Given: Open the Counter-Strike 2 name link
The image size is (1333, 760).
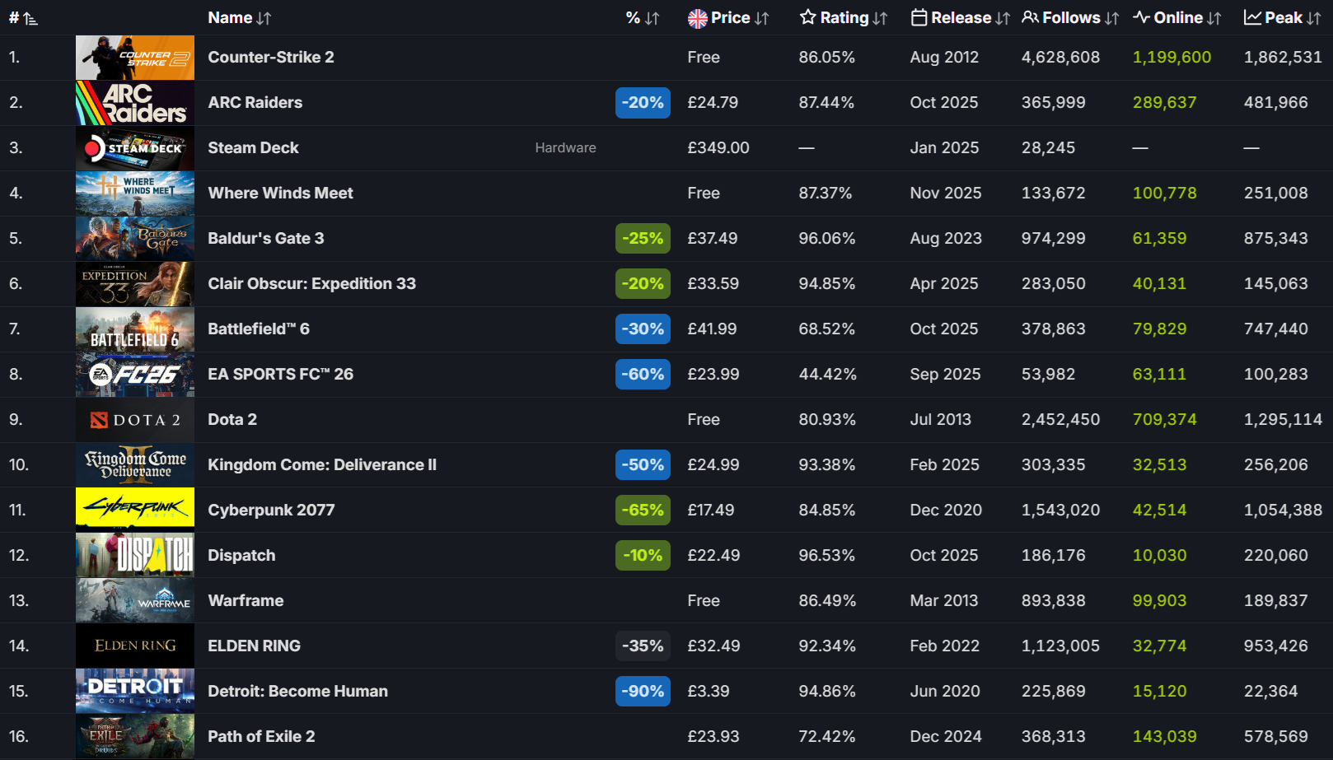Looking at the screenshot, I should click(271, 57).
